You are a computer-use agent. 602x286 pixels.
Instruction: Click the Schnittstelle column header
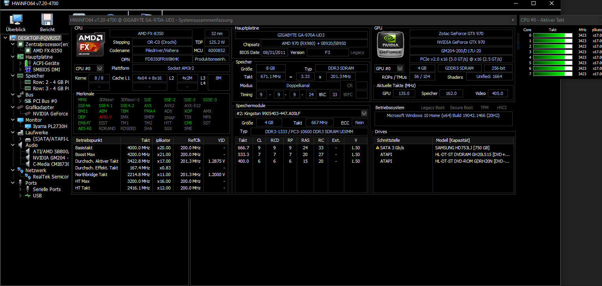point(403,140)
